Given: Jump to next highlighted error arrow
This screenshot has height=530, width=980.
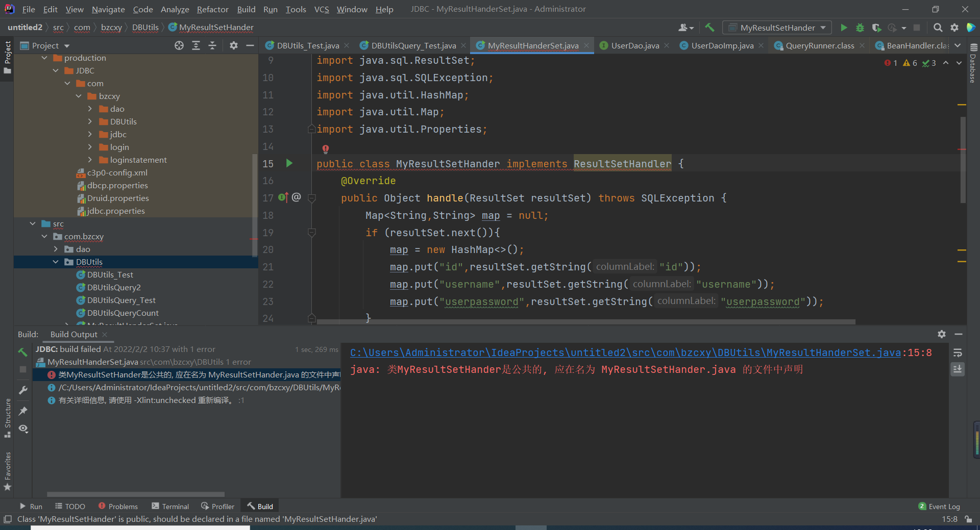Looking at the screenshot, I should click(x=959, y=63).
